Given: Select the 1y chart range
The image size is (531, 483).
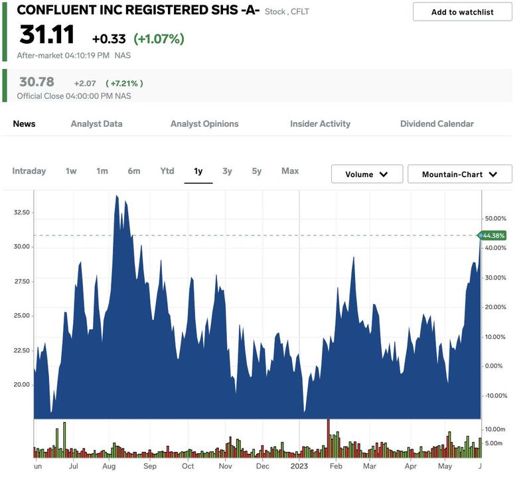Looking at the screenshot, I should tap(198, 171).
